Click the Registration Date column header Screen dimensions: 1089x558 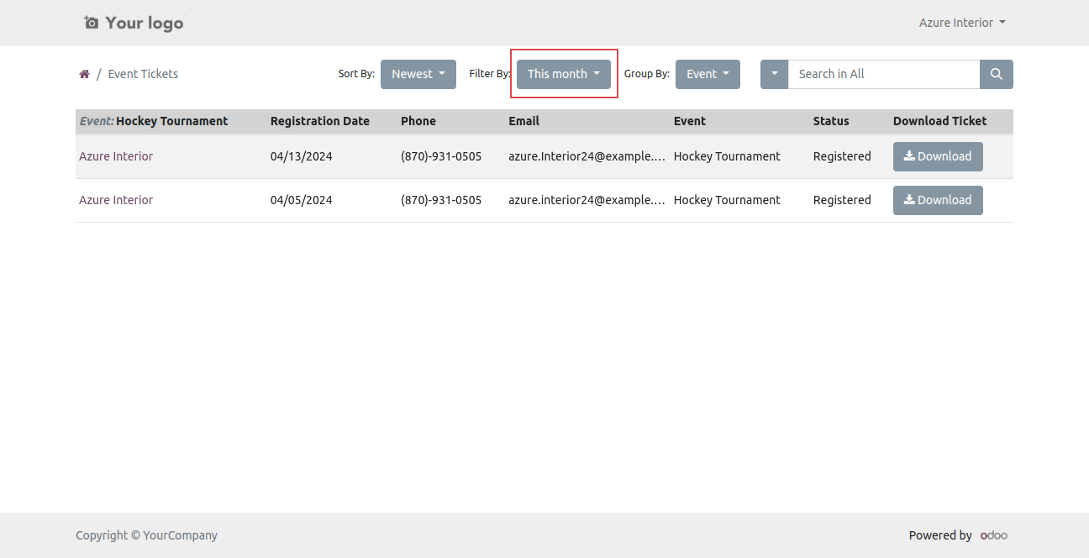(x=320, y=121)
